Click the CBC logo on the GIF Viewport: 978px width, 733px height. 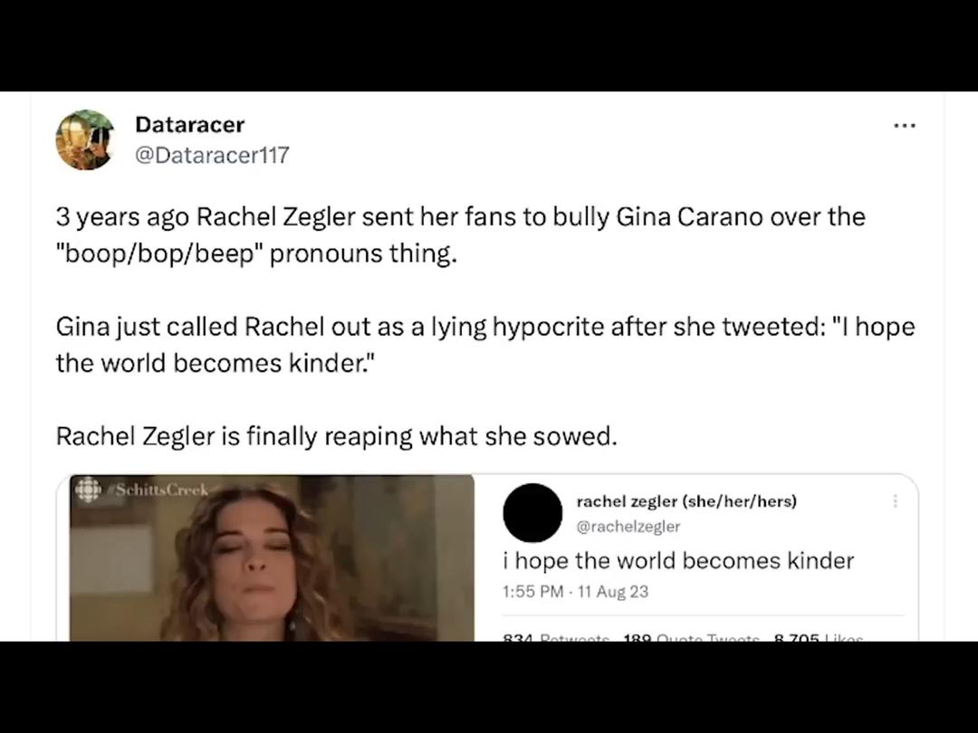pyautogui.click(x=88, y=490)
